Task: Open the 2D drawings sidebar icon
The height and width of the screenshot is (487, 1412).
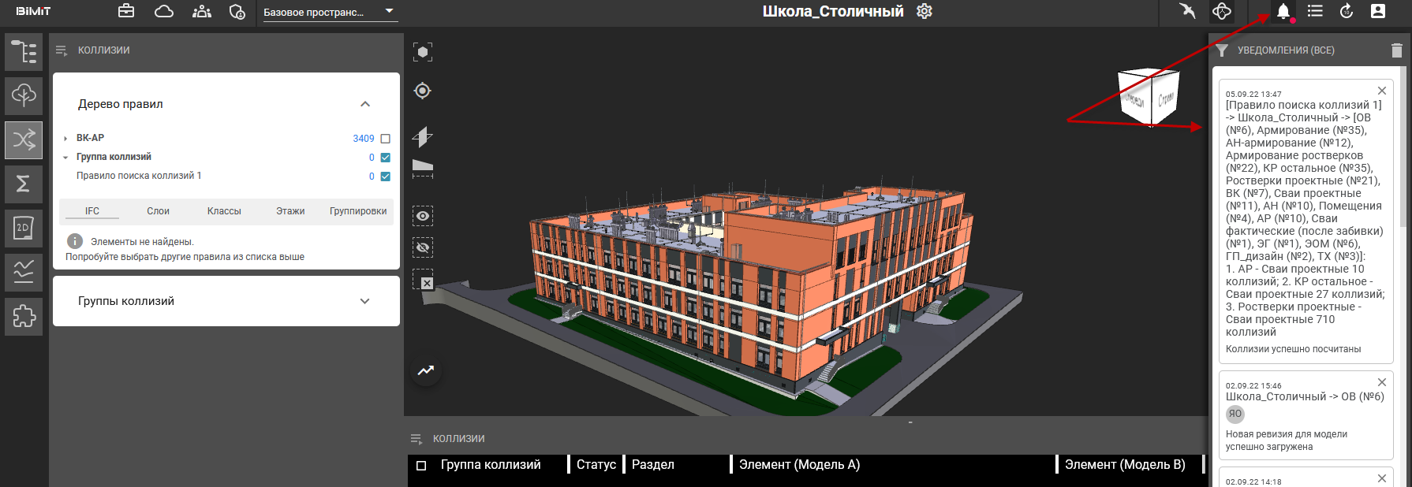Action: click(24, 229)
